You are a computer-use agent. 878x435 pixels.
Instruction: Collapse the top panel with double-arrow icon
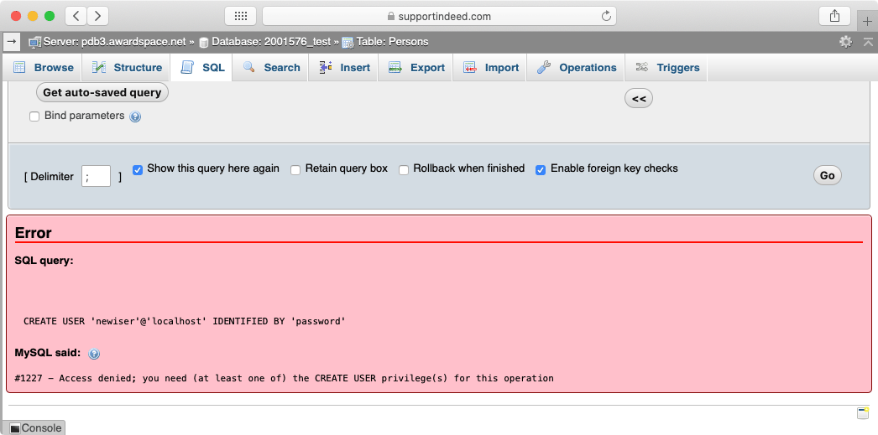pyautogui.click(x=867, y=42)
